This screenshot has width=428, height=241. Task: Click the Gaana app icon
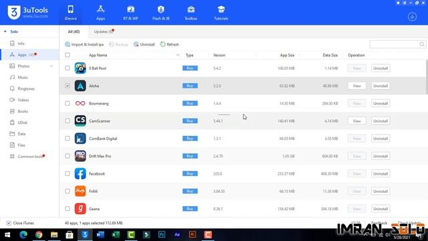click(80, 209)
